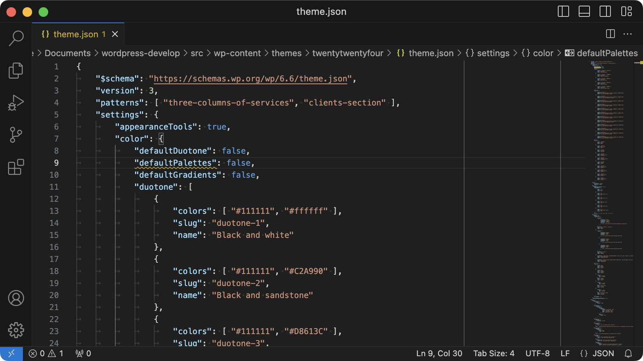
Task: Open the Source Control view
Action: click(16, 135)
